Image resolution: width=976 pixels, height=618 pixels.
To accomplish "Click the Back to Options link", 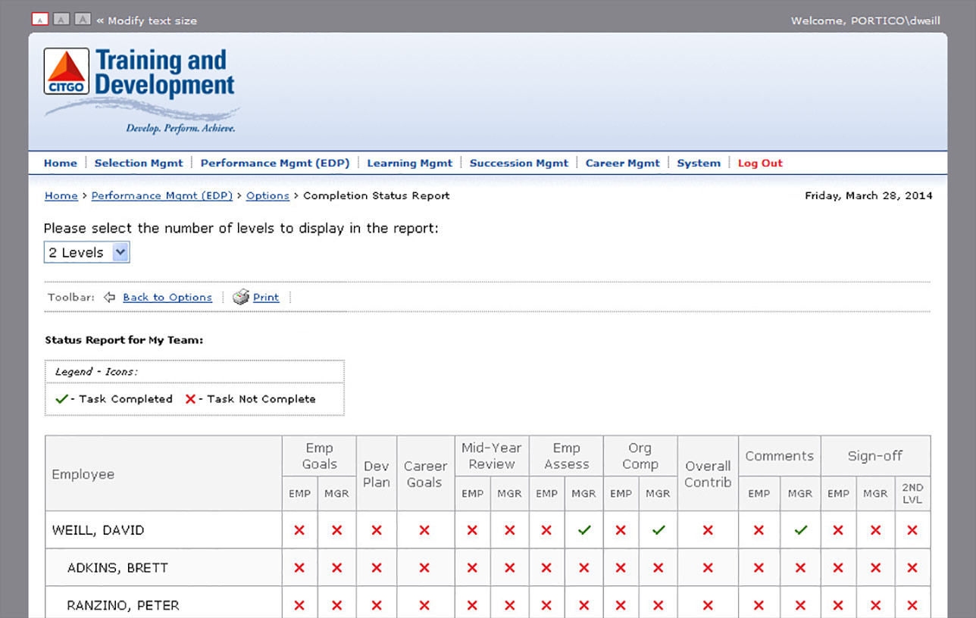I will (x=167, y=297).
